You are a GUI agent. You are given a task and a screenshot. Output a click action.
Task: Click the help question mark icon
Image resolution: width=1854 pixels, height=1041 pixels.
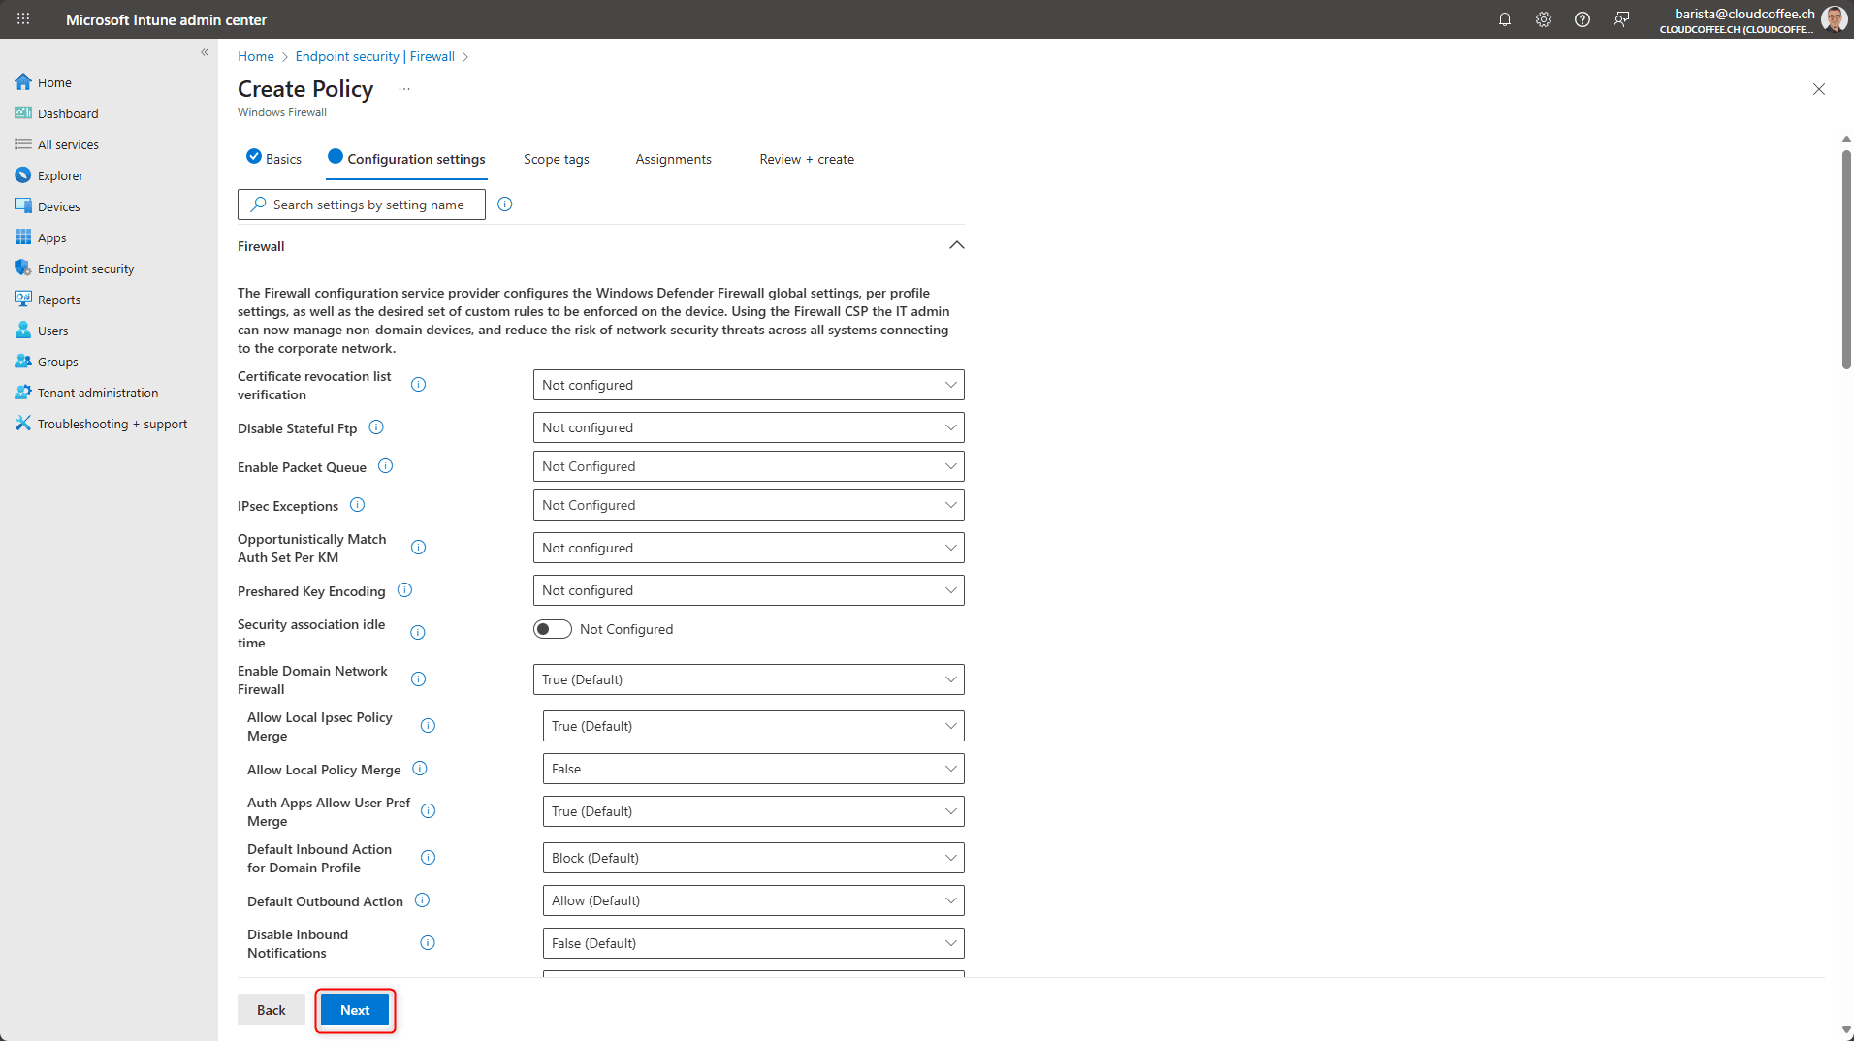tap(1582, 19)
